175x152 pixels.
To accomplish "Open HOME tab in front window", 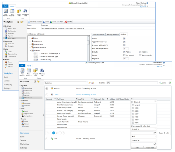I will tap(29, 66).
